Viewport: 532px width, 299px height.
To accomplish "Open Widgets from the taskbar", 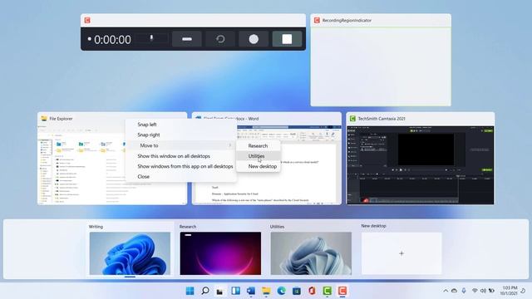I will 235,291.
